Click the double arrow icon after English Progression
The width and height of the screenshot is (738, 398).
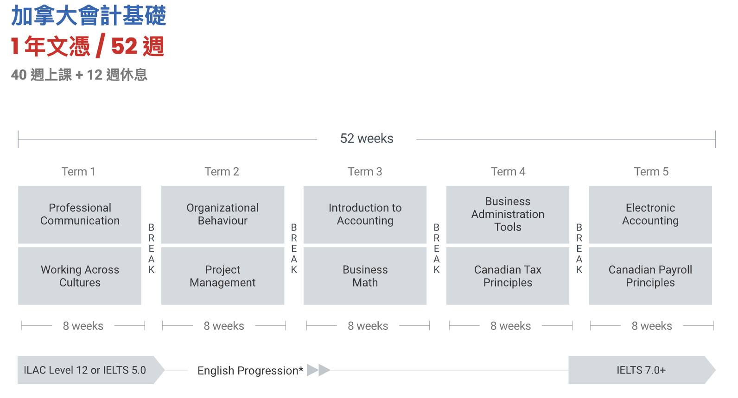pos(318,370)
